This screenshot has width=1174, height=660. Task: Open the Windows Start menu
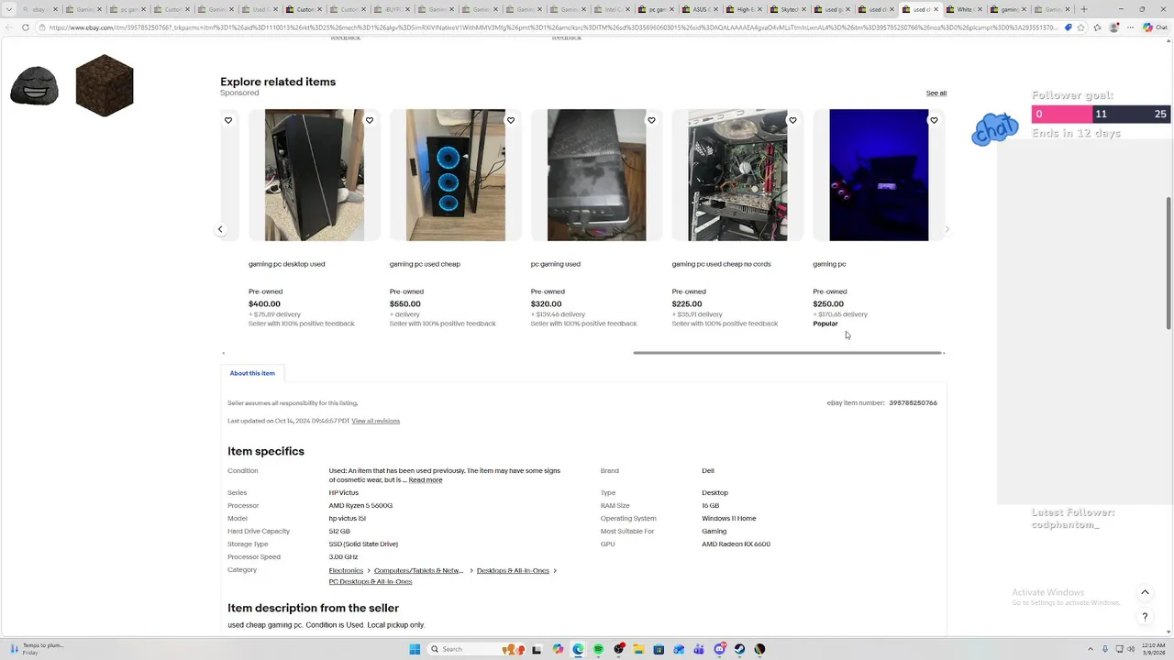[415, 649]
